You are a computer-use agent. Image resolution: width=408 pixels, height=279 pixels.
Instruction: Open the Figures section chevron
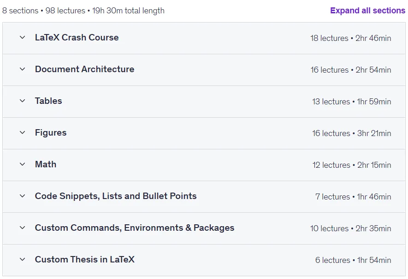tap(23, 132)
